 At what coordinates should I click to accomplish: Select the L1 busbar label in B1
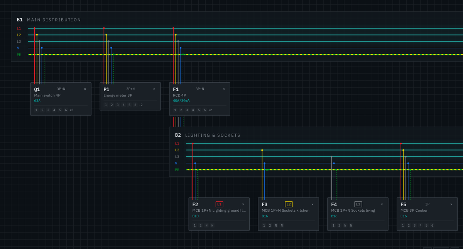[x=19, y=28]
